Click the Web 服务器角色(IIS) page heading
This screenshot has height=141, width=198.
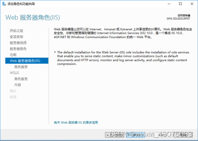[x=33, y=17]
